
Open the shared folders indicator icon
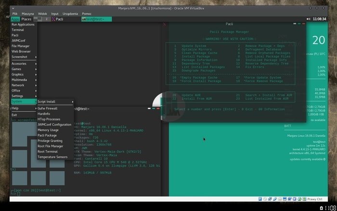[x=280, y=199]
